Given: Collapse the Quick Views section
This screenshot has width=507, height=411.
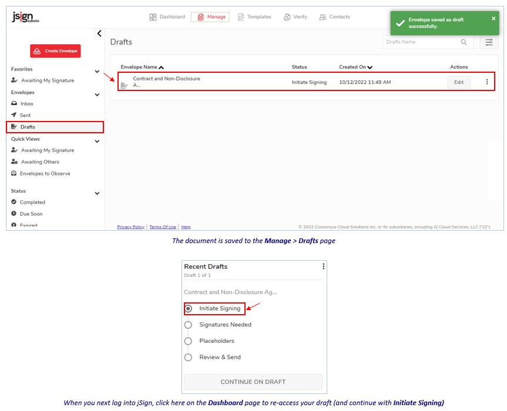Looking at the screenshot, I should coord(97,141).
